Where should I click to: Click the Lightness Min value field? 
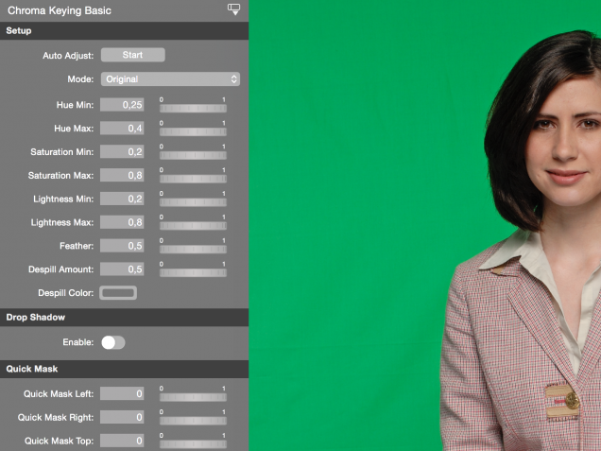tap(122, 199)
